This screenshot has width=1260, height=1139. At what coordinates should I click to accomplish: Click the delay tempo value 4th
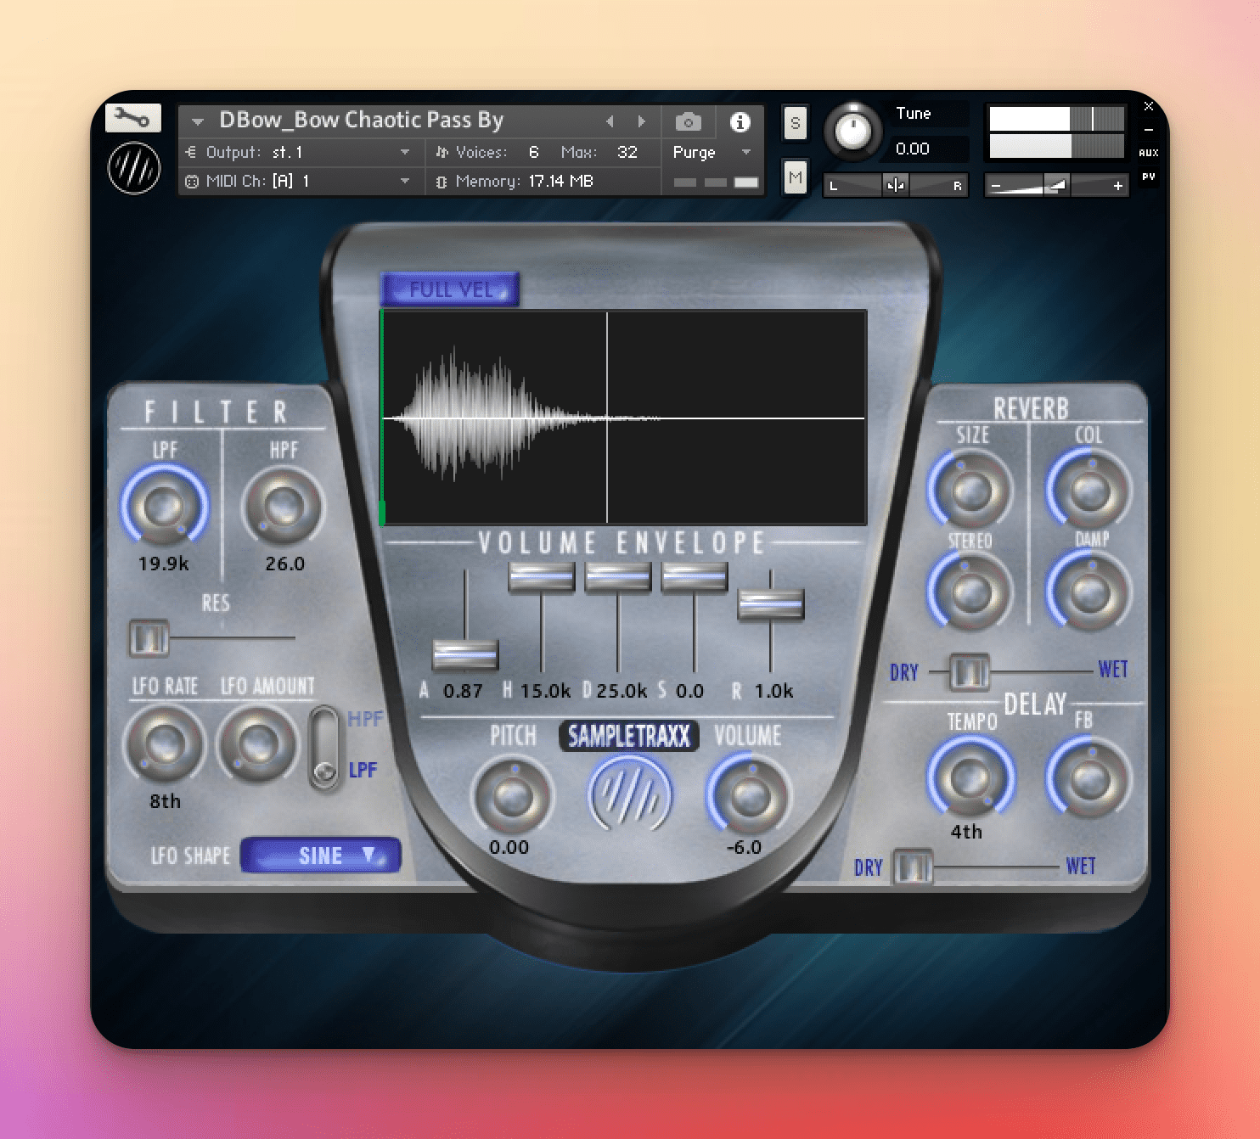[966, 832]
